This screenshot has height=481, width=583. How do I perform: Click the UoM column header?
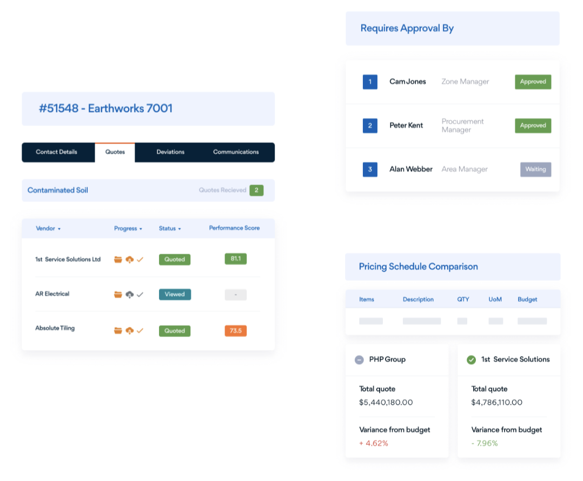[x=495, y=299]
